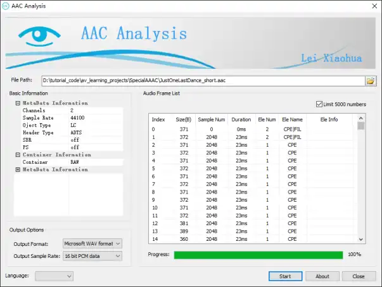Click the Ele Num column header

(267, 119)
